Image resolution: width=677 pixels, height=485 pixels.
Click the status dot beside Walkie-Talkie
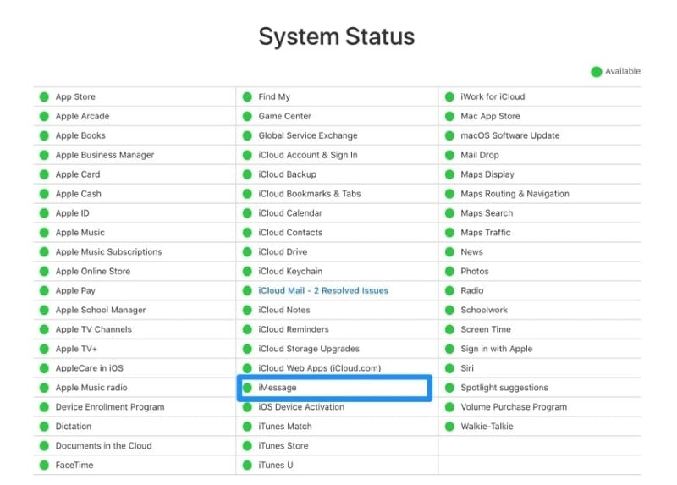[449, 427]
